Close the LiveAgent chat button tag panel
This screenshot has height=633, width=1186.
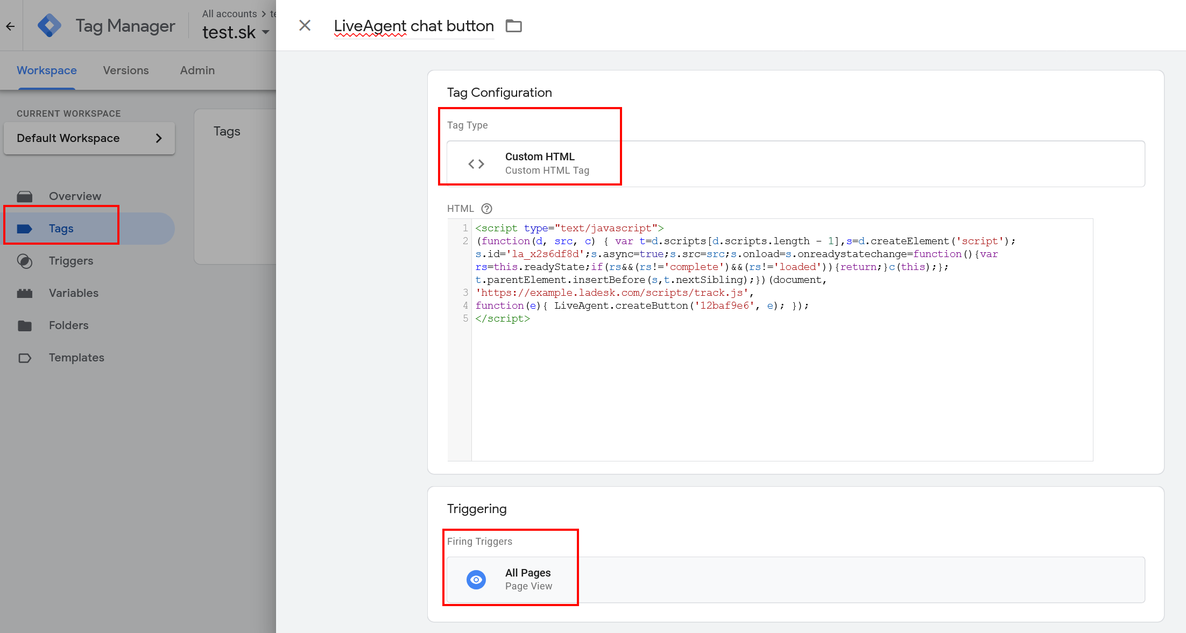(305, 25)
